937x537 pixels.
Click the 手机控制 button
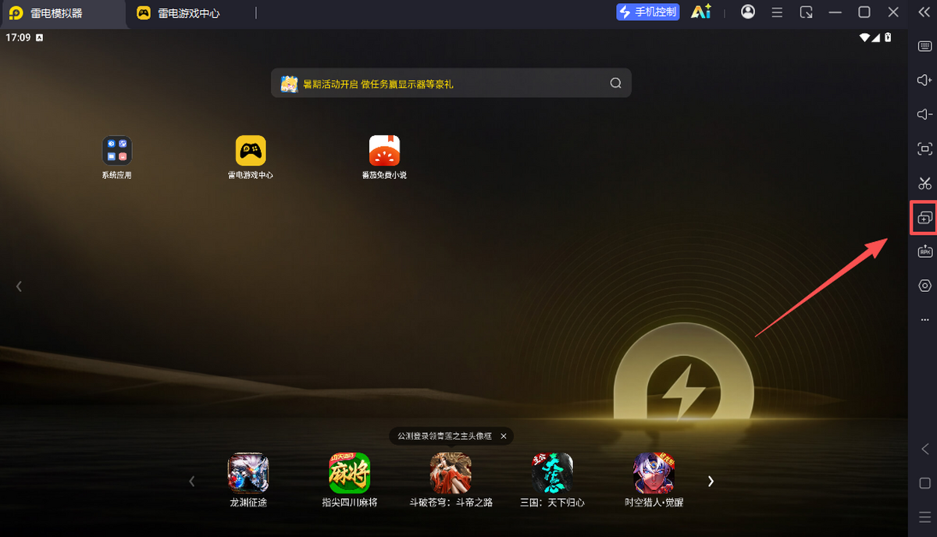(x=648, y=12)
